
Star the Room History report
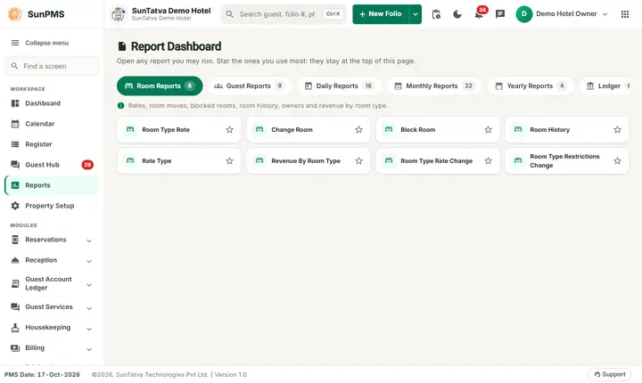point(617,130)
